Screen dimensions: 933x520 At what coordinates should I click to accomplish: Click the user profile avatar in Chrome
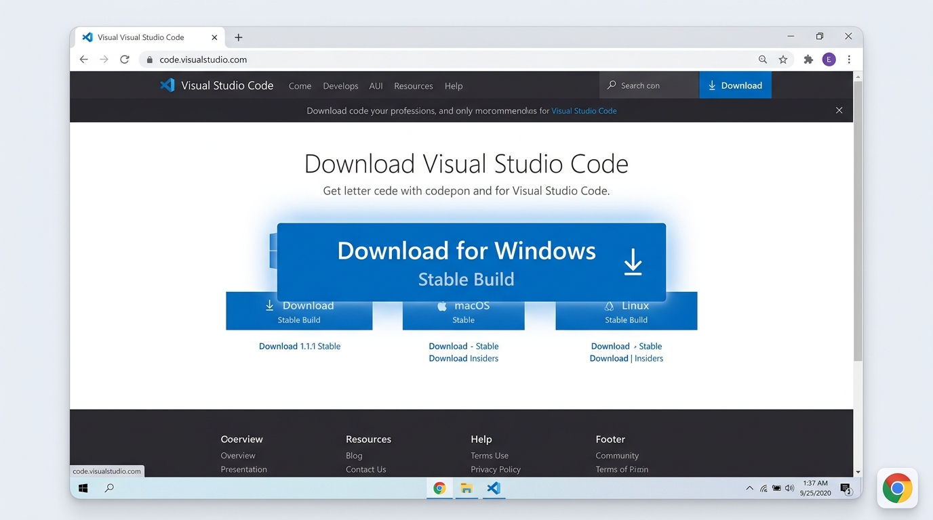click(829, 60)
